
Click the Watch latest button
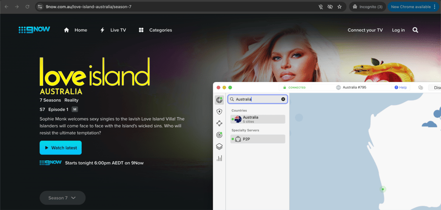pyautogui.click(x=60, y=148)
